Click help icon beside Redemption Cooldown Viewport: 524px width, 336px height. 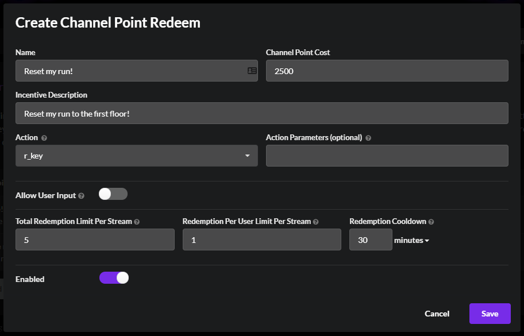(431, 222)
